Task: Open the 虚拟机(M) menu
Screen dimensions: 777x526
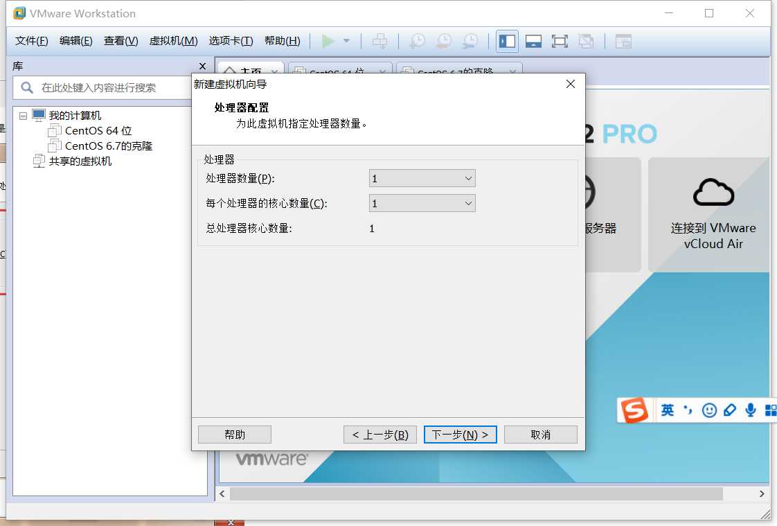Action: pyautogui.click(x=173, y=41)
